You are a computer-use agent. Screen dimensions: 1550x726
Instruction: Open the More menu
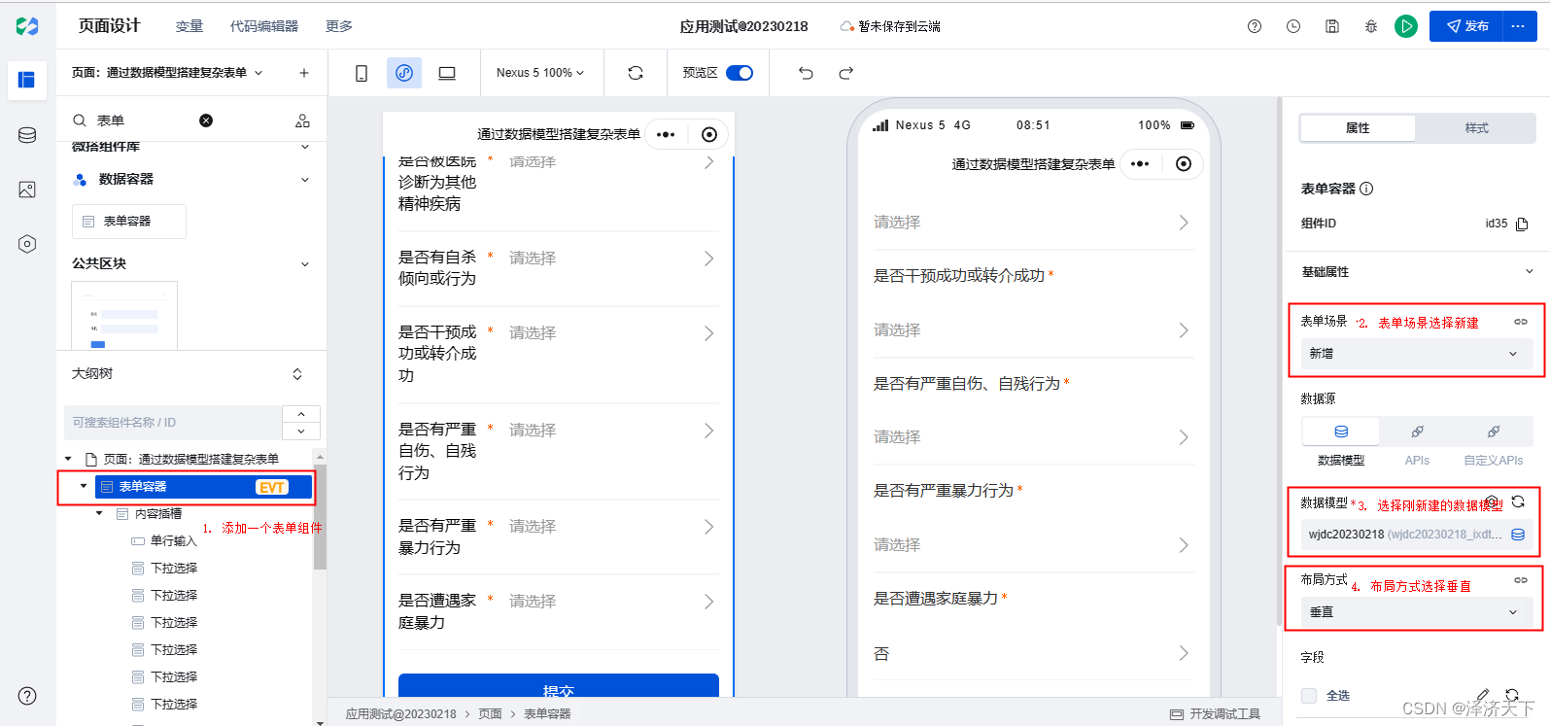coord(339,26)
